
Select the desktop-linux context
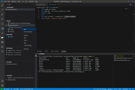20,80
